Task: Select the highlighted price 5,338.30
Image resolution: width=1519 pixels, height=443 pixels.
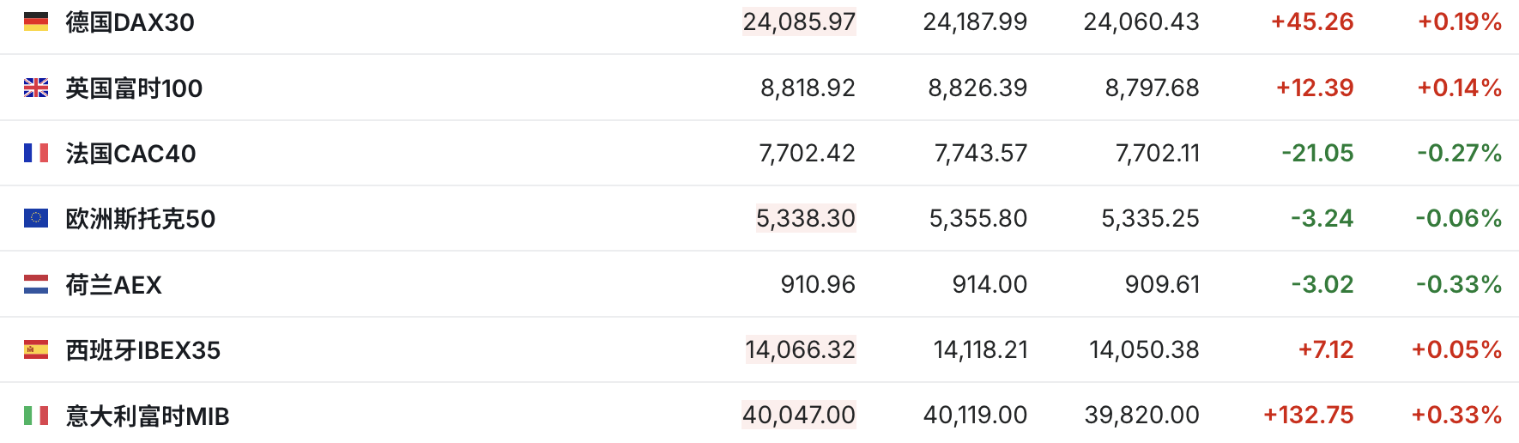Action: coord(805,218)
